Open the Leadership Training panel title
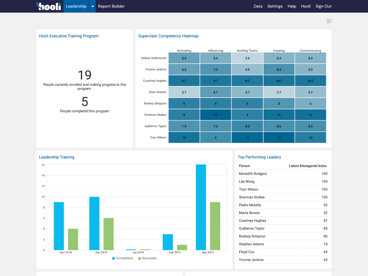Viewport: 368px width, 276px height. tap(57, 157)
